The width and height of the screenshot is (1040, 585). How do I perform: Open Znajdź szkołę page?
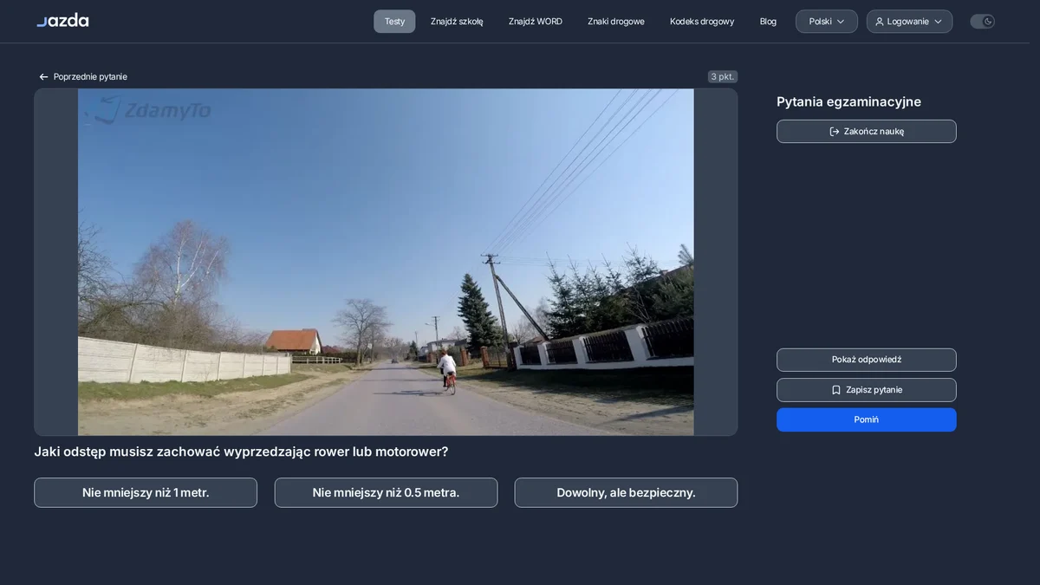[x=457, y=22]
